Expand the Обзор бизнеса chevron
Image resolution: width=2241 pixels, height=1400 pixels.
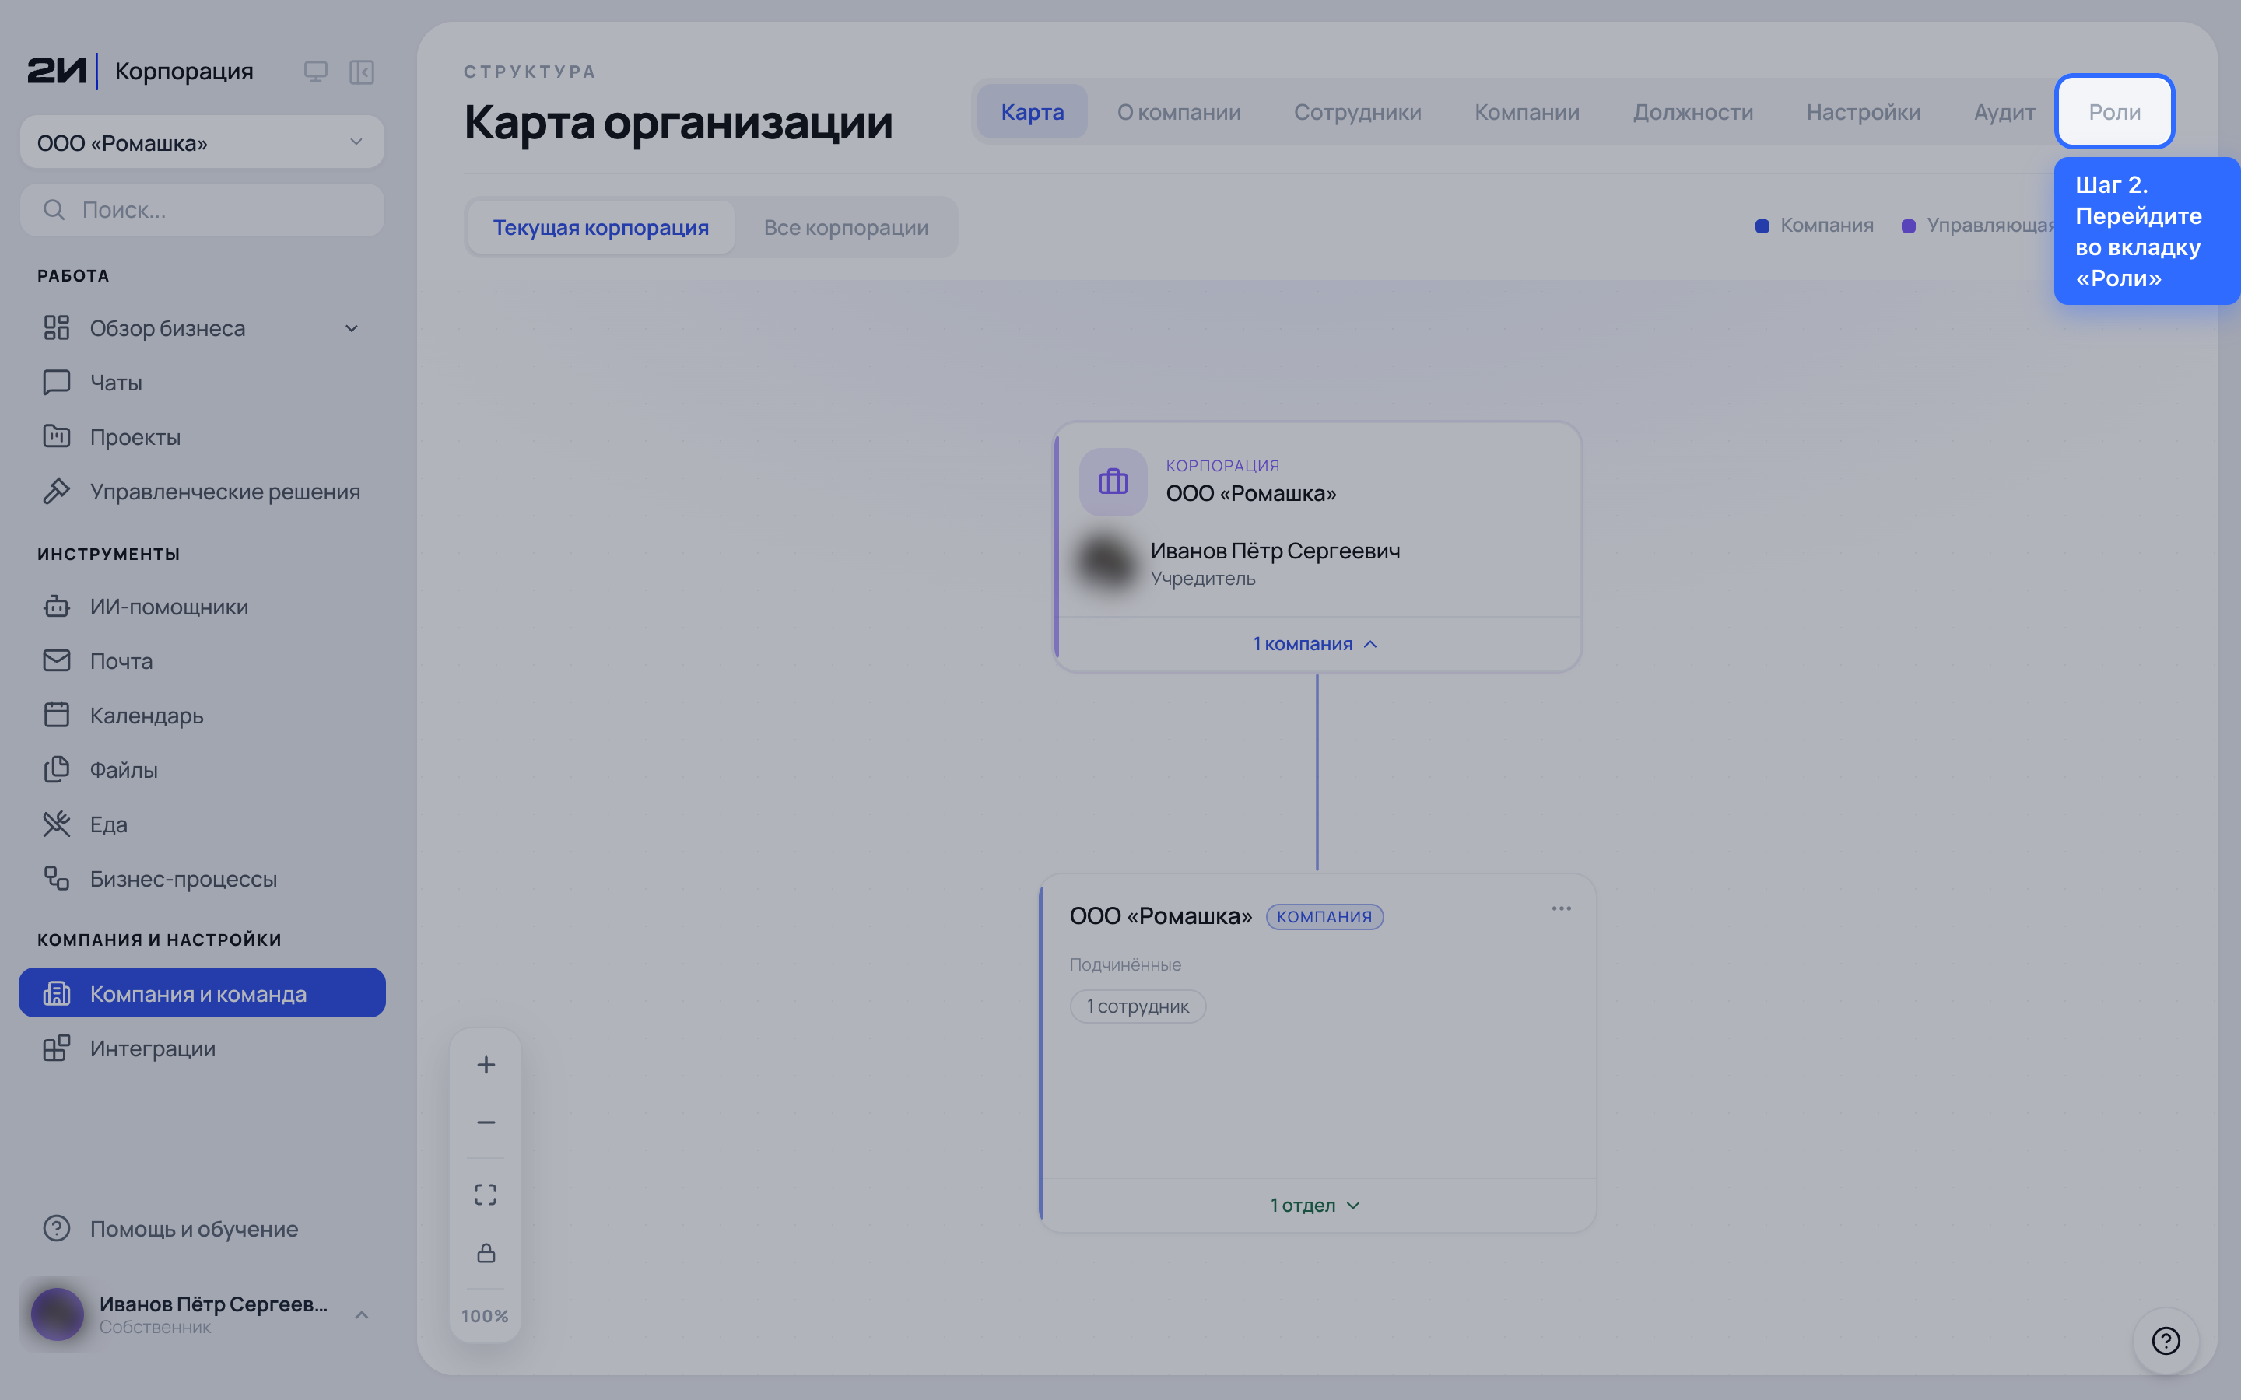point(352,329)
